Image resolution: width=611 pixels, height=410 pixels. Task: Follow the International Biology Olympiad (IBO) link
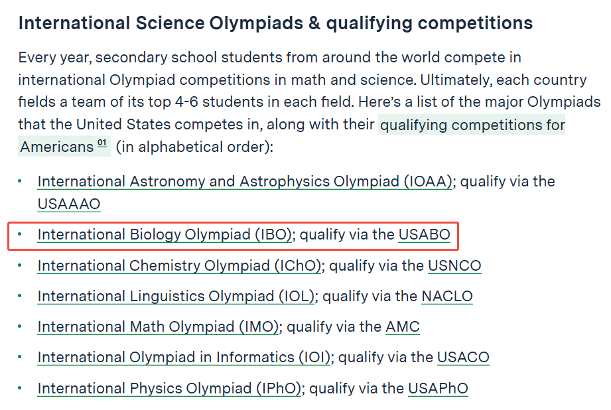[x=165, y=235]
